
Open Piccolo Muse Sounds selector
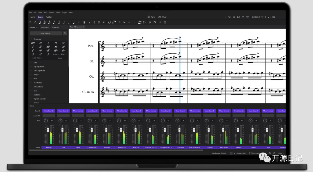coord(49,111)
